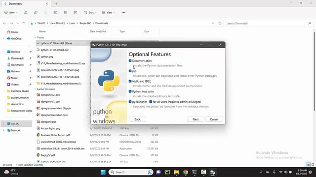Screen dimensions: 316x177
Task: Toggle the py launcher checkbox
Action: [x=130, y=102]
